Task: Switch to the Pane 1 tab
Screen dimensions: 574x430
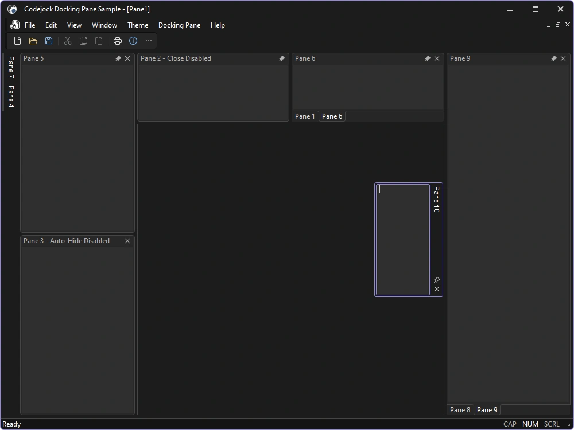Action: (305, 116)
